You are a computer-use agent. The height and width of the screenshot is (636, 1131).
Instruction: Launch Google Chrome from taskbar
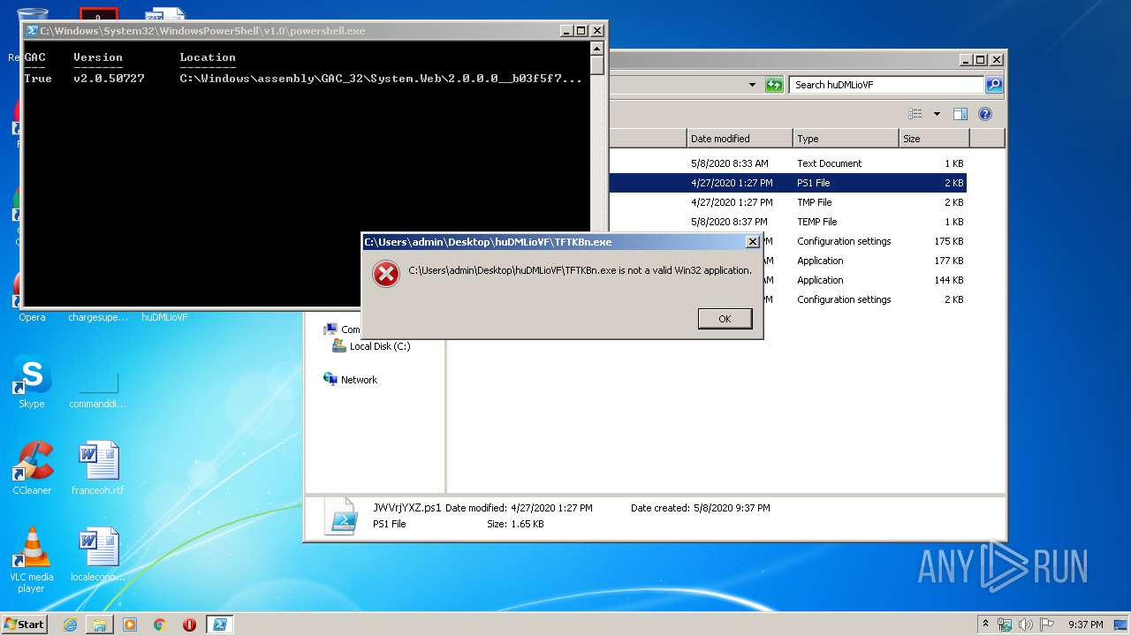tap(159, 625)
